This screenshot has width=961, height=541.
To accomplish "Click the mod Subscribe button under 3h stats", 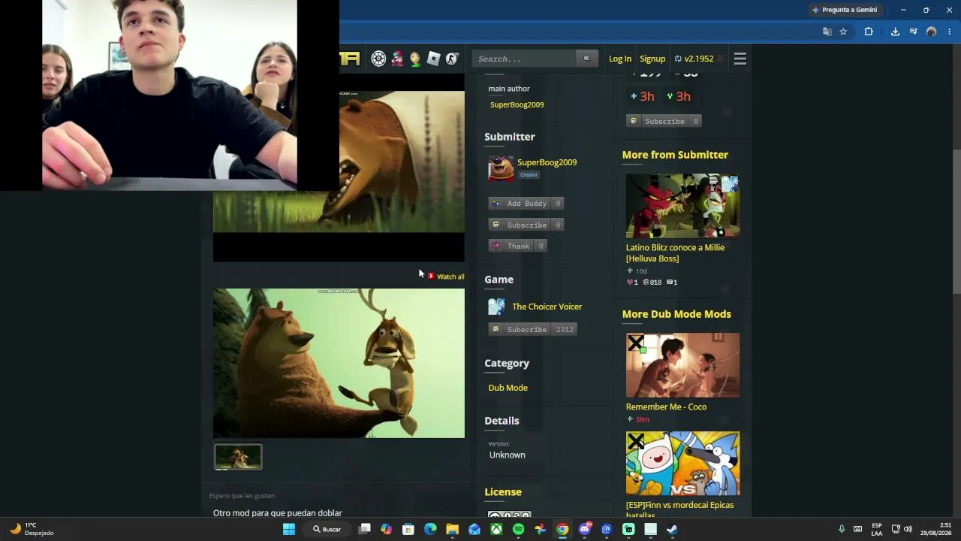I will coord(664,121).
